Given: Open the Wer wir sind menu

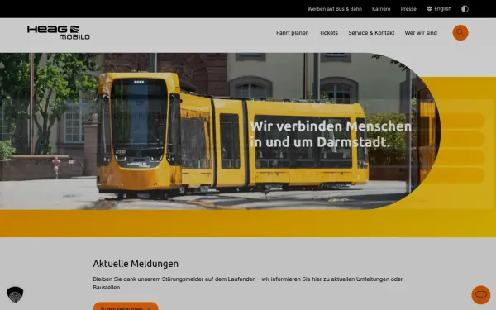Looking at the screenshot, I should click(421, 33).
